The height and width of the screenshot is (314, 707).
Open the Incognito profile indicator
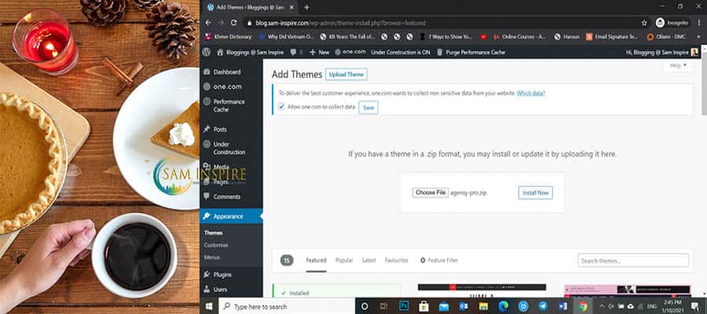(672, 23)
